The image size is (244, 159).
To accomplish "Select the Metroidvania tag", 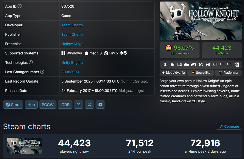I will point(173,72).
